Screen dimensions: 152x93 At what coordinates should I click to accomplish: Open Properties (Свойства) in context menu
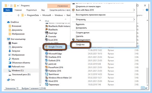coord(80,44)
